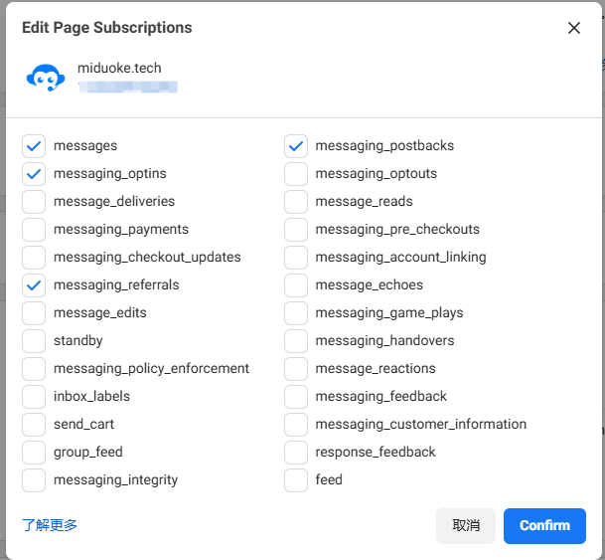Uncheck the messaging_referrals checkbox
Viewport: 605px width, 560px height.
point(34,285)
